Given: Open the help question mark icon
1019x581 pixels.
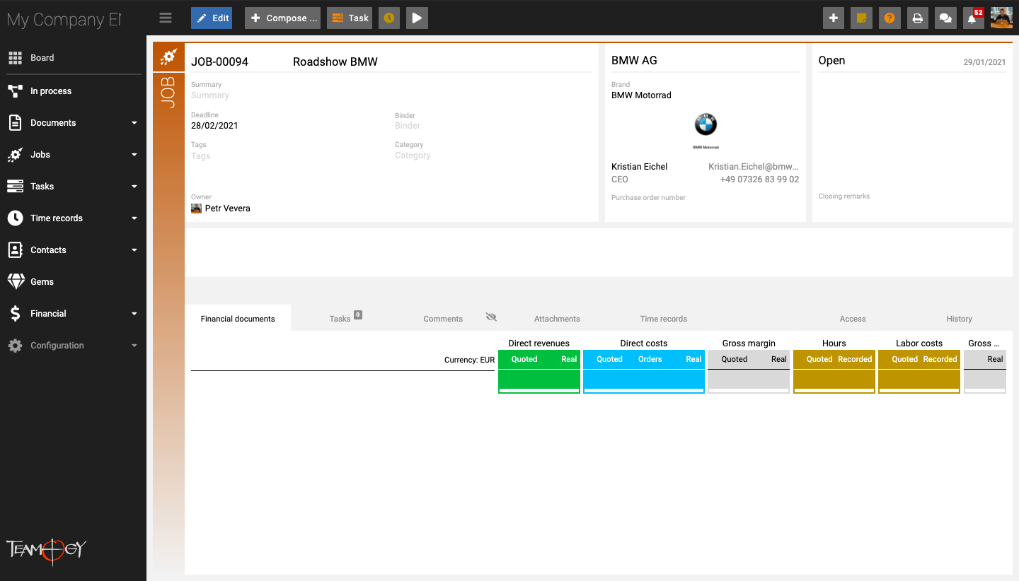Looking at the screenshot, I should coord(890,18).
